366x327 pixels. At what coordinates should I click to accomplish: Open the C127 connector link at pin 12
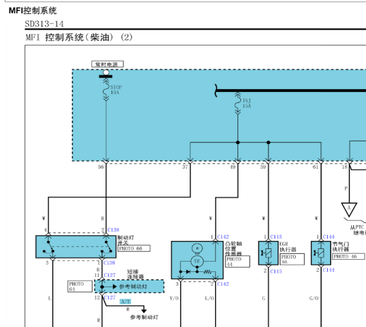tap(110, 297)
